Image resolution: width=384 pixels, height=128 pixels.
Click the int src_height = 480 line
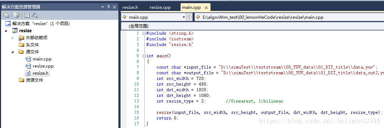coord(182,84)
